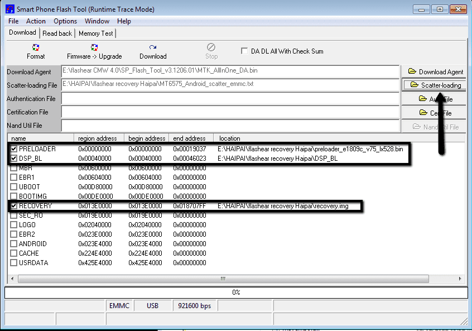Click the USRDATA begin address 0x425E4000
The width and height of the screenshot is (472, 331).
tap(146, 263)
